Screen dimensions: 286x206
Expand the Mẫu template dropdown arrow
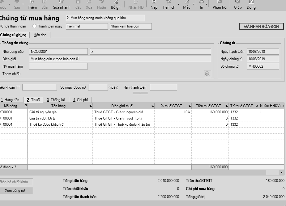(194, 4)
